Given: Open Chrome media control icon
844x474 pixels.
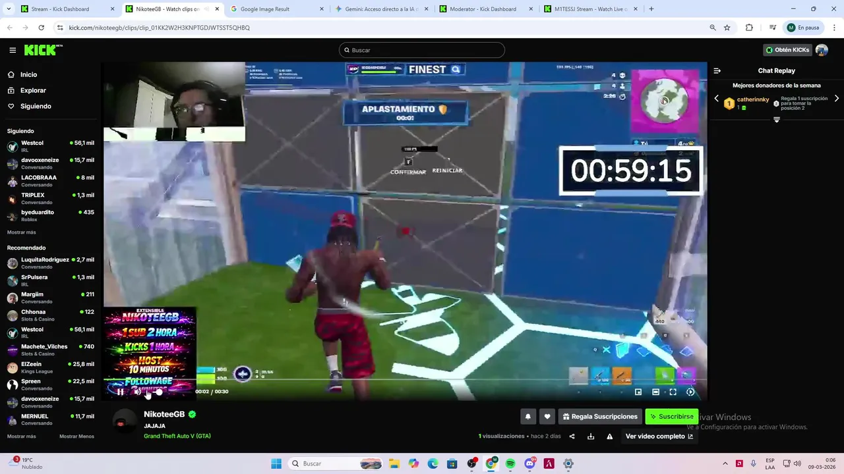Looking at the screenshot, I should tap(772, 28).
